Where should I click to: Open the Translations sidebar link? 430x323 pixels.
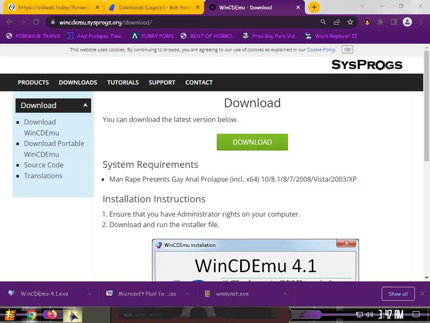[43, 176]
